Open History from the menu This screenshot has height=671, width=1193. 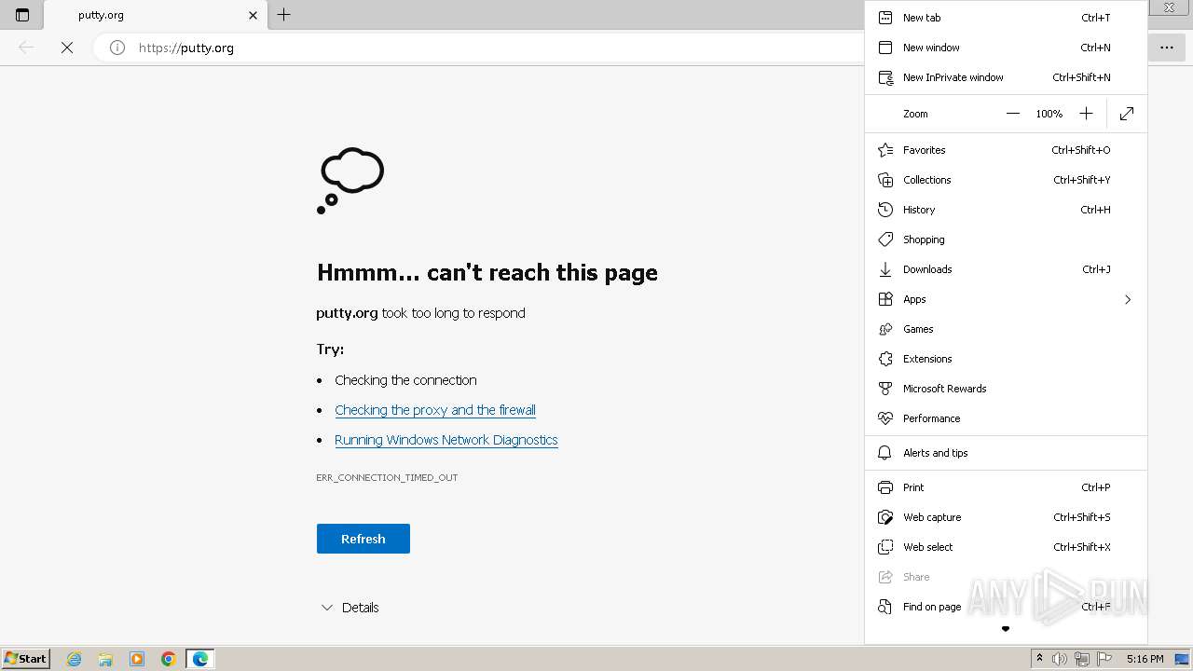click(1006, 210)
